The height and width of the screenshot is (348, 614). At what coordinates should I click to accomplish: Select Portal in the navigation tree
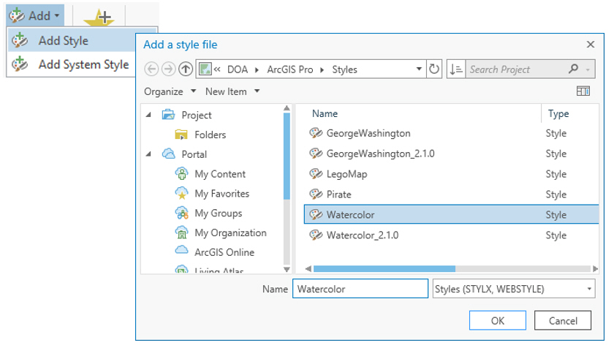(x=194, y=154)
